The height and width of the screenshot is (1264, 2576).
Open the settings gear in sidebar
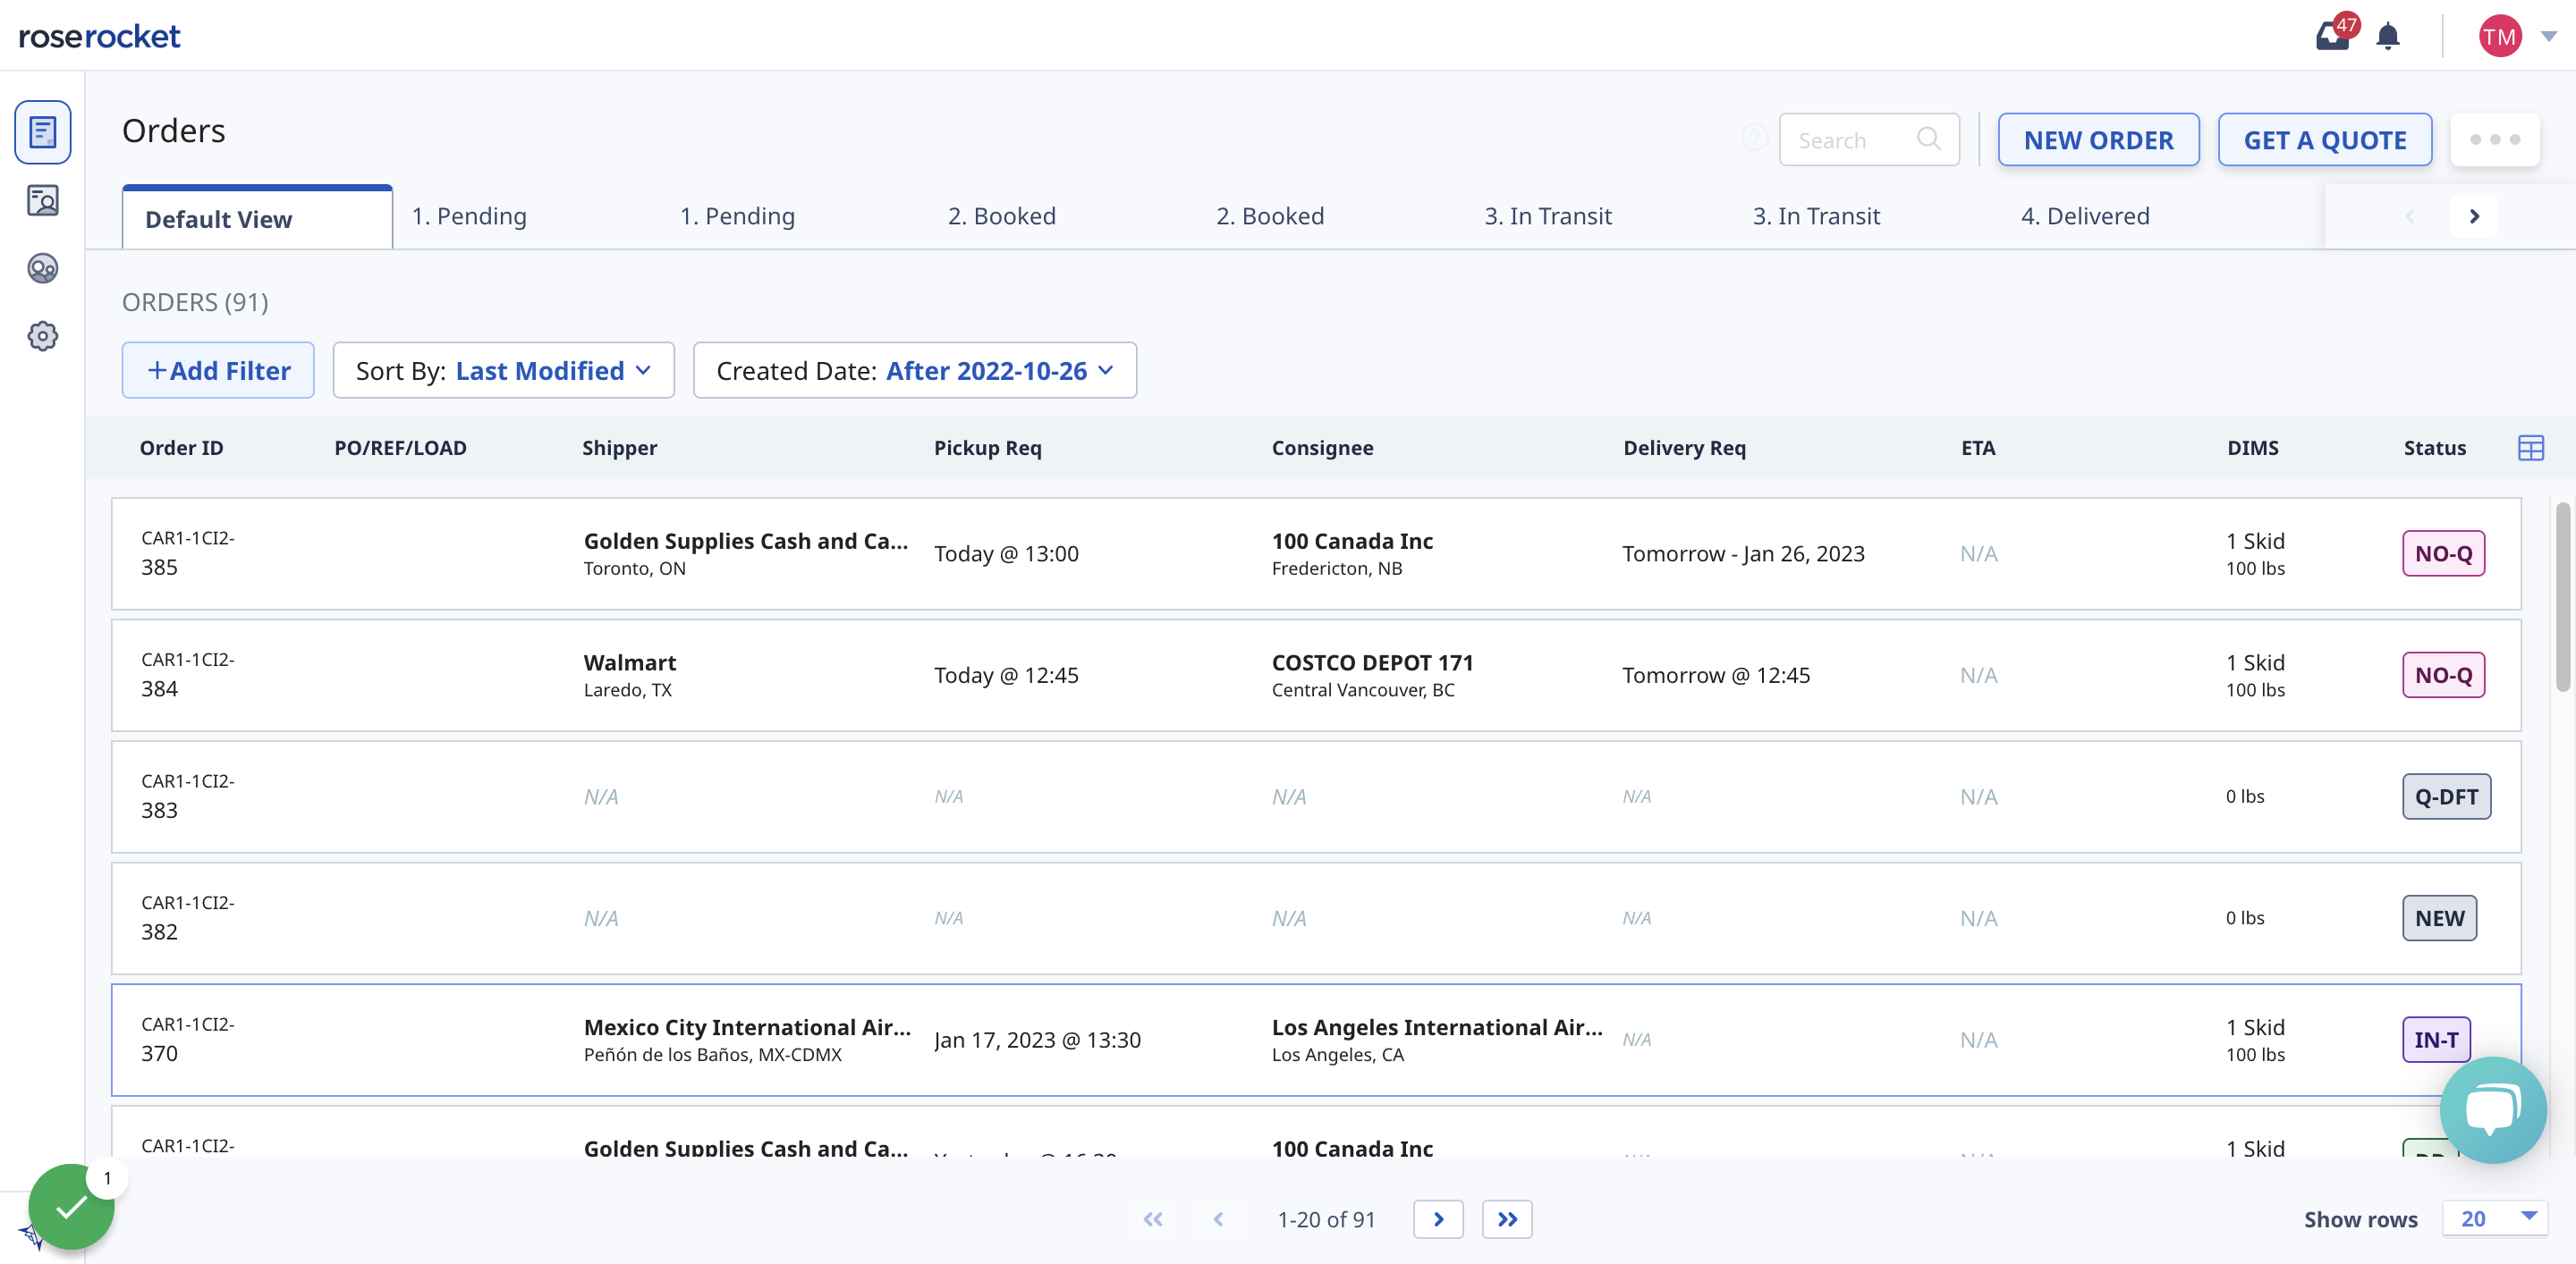point(42,336)
